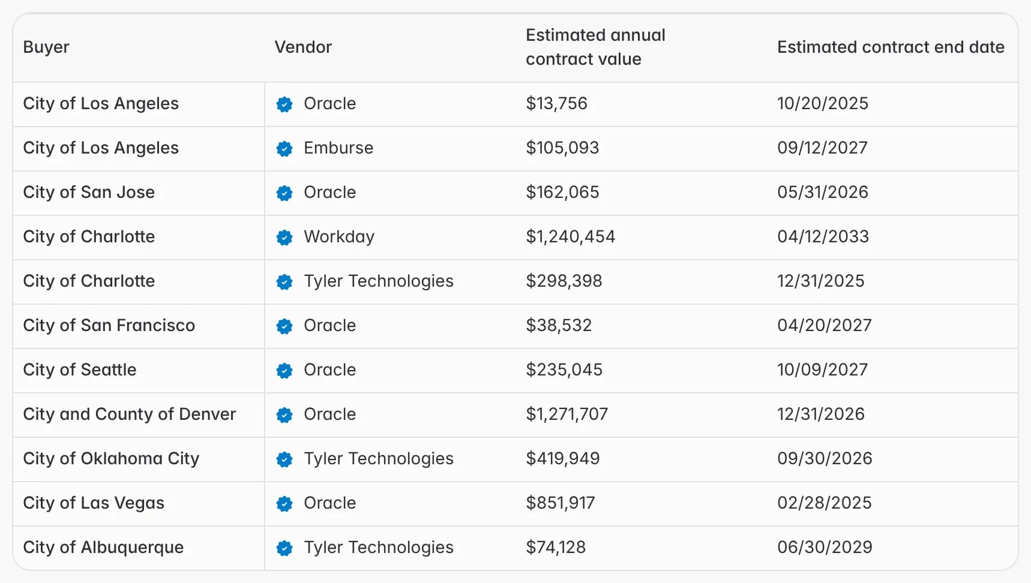Click Tyler Technologies in Oklahoma City row
The height and width of the screenshot is (583, 1031).
coord(379,458)
